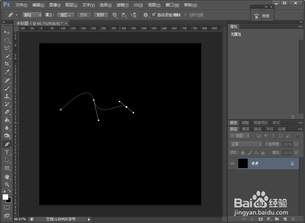
Task: Select the Hand tool
Action: [x=7, y=177]
